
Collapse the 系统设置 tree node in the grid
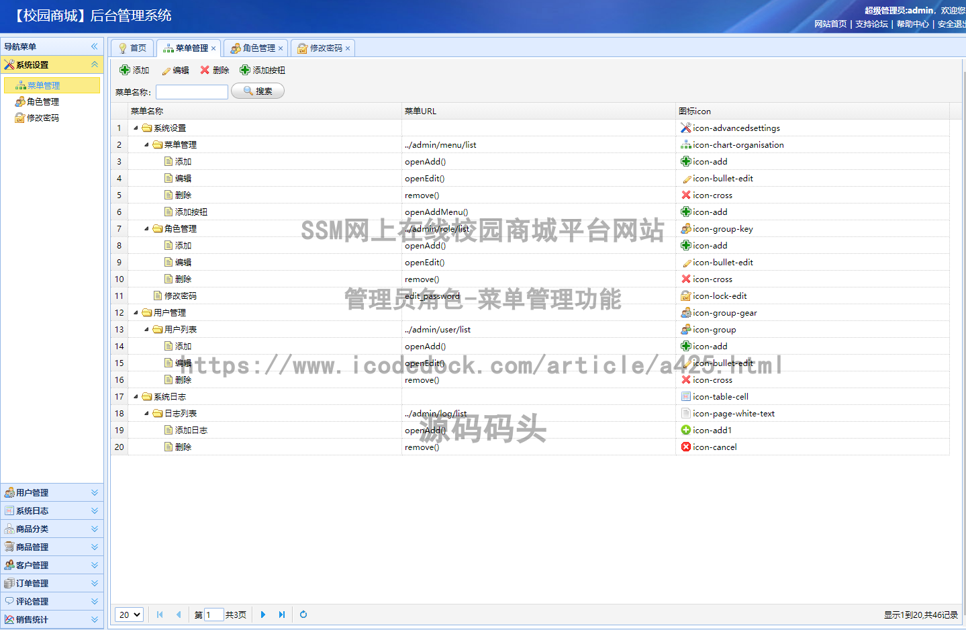[x=136, y=128]
